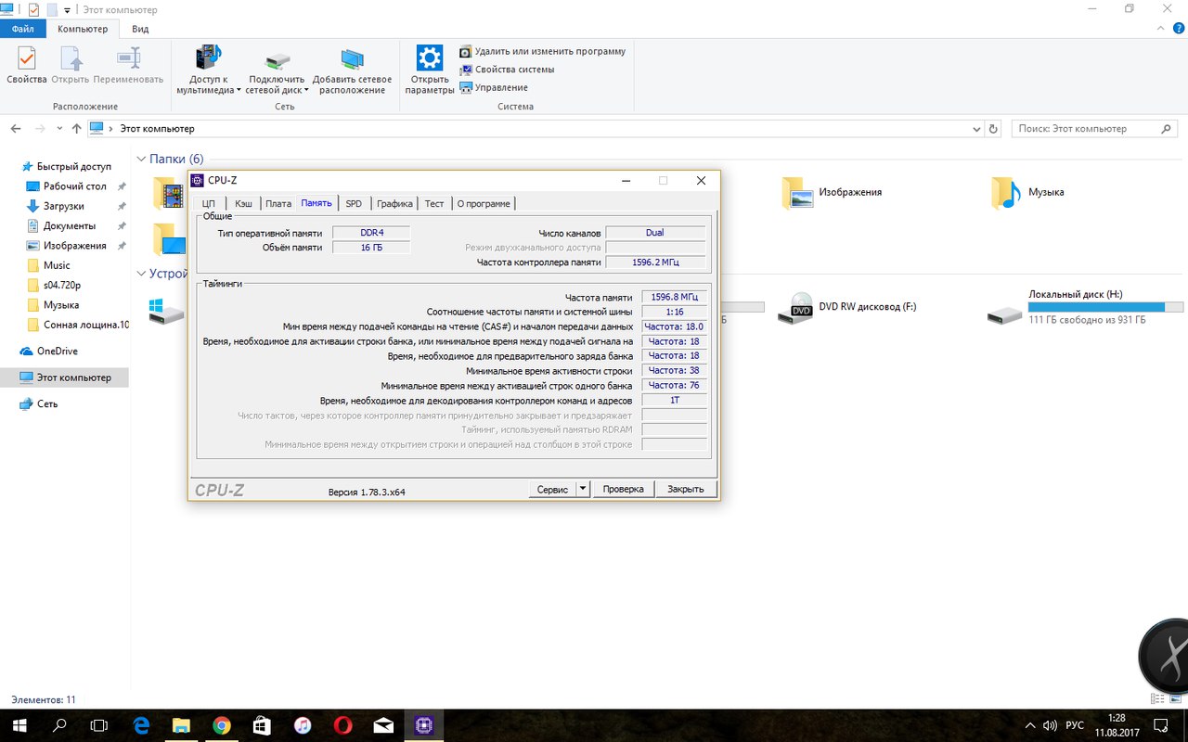
Task: Click the Проверка button in CPU-Z
Action: click(623, 489)
